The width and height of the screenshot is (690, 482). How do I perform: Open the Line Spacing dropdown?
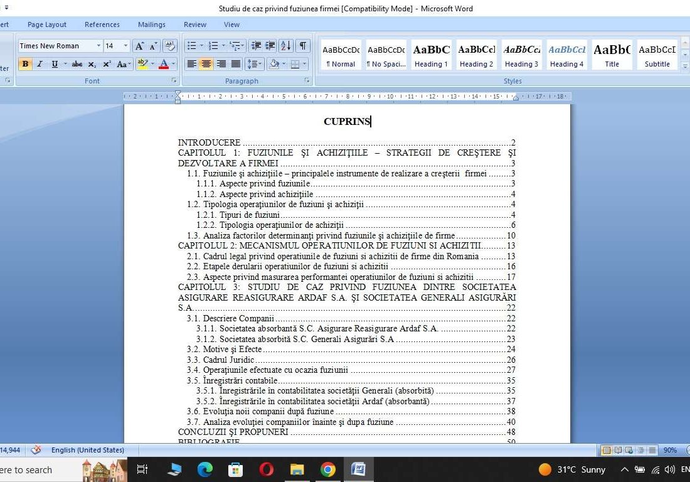point(254,63)
